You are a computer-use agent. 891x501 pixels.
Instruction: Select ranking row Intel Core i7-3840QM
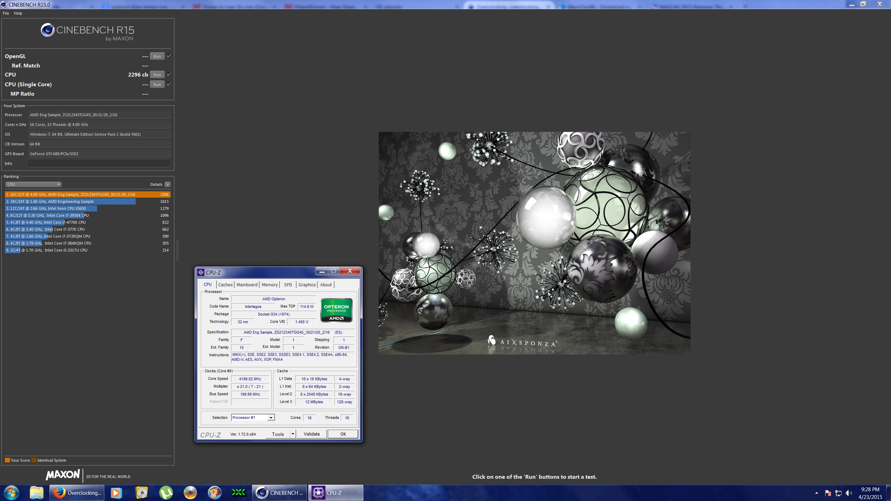87,243
